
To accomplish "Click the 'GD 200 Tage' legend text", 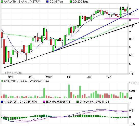I will (80, 2).
